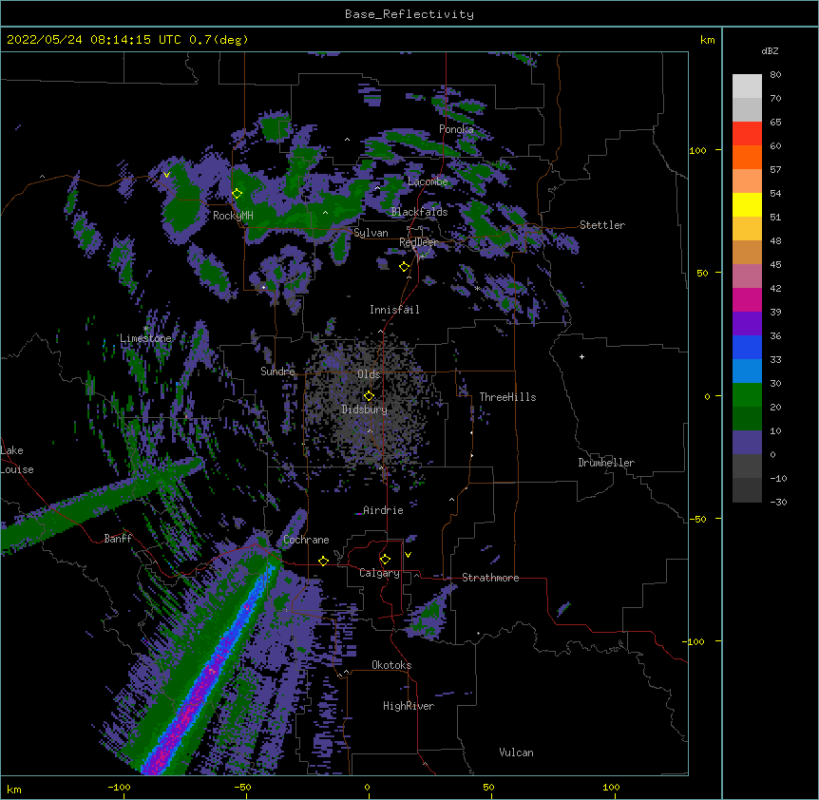Screen dimensions: 819x800
Task: Click the Sylvan label
Action: point(371,233)
